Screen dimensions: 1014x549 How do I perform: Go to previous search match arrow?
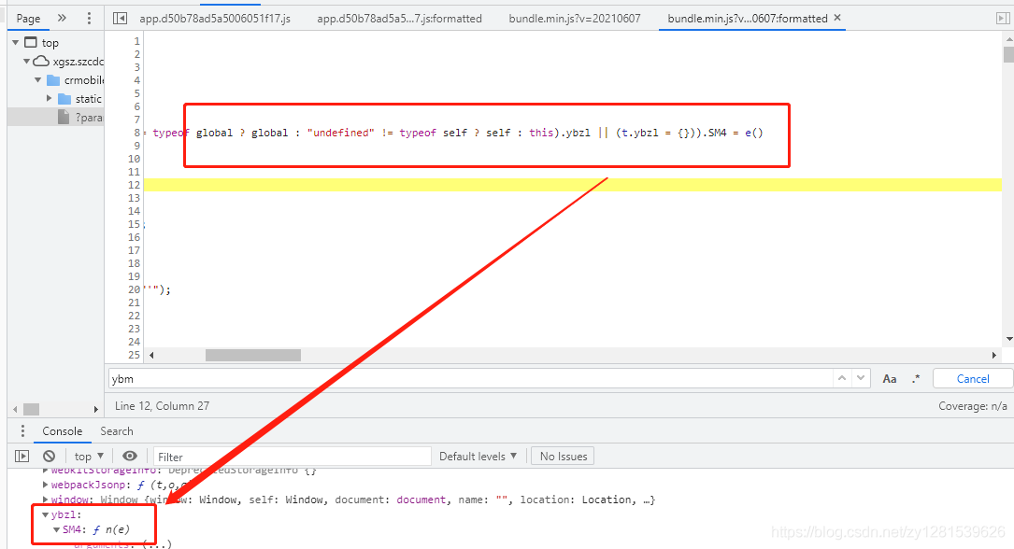click(x=841, y=378)
